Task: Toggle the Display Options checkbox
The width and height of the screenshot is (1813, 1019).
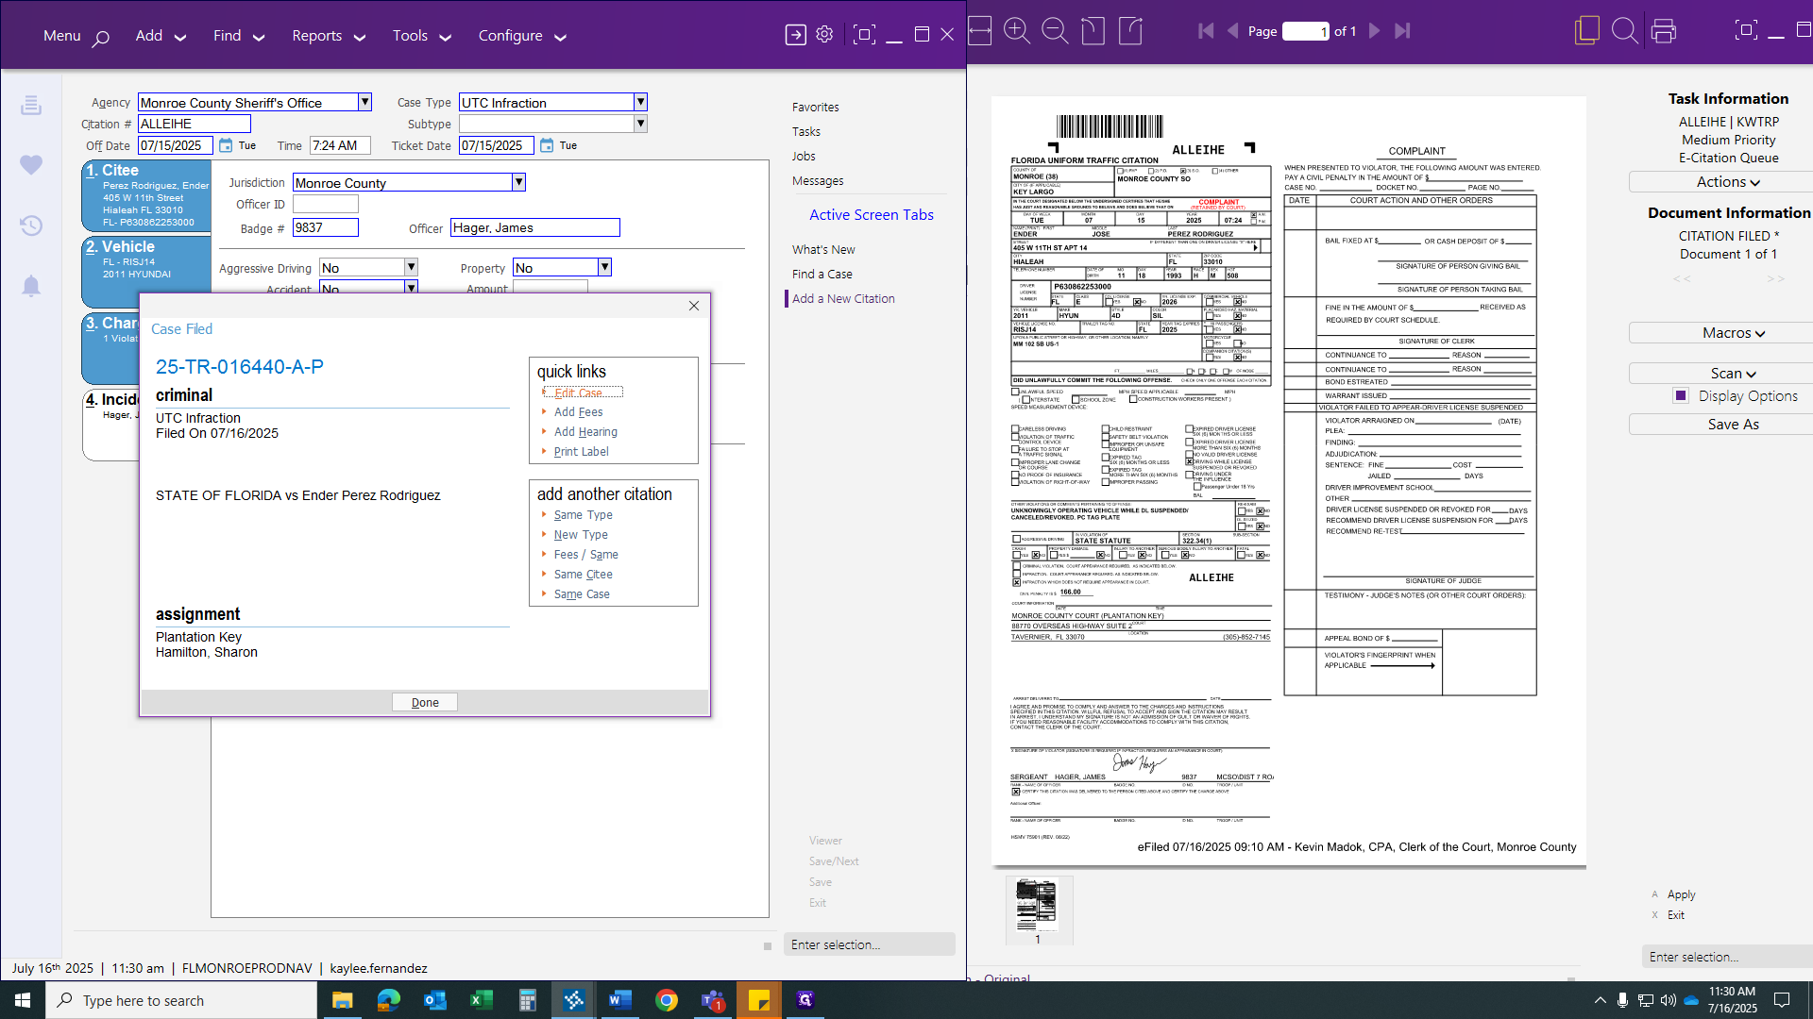Action: click(x=1681, y=395)
